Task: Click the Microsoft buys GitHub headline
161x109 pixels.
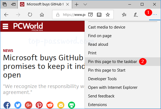Action: (44, 66)
